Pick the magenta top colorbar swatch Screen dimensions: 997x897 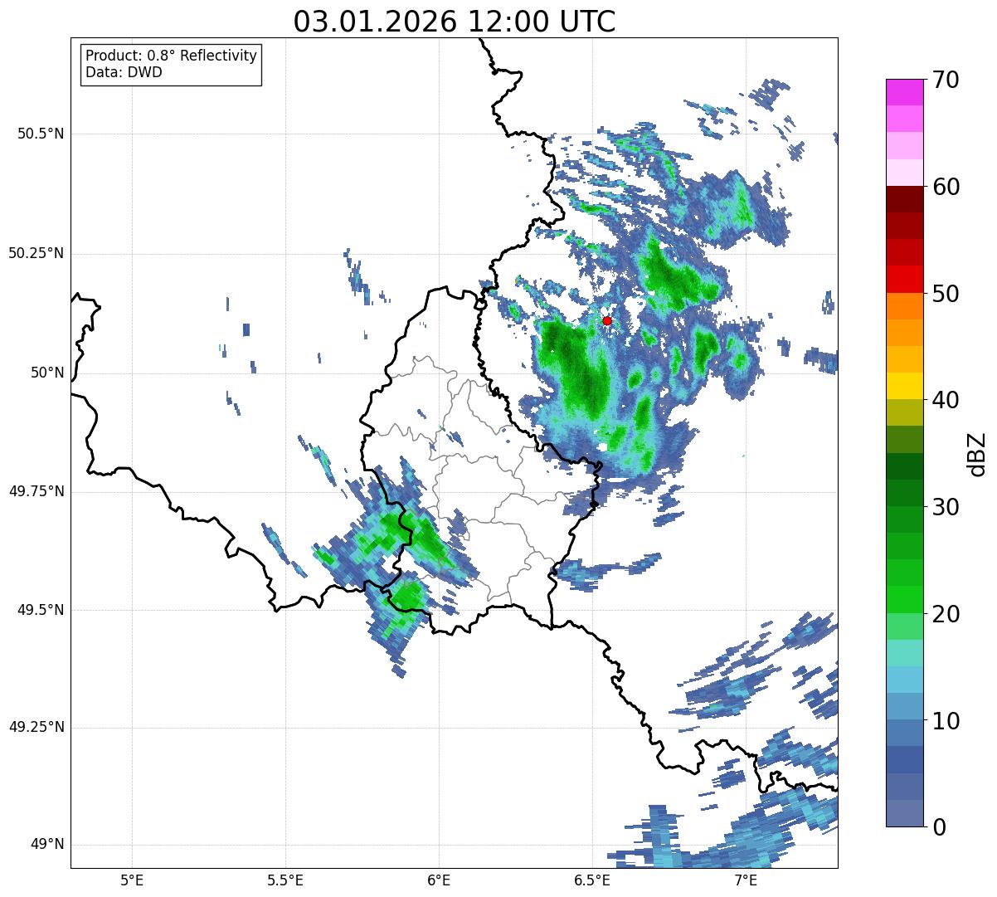(904, 92)
